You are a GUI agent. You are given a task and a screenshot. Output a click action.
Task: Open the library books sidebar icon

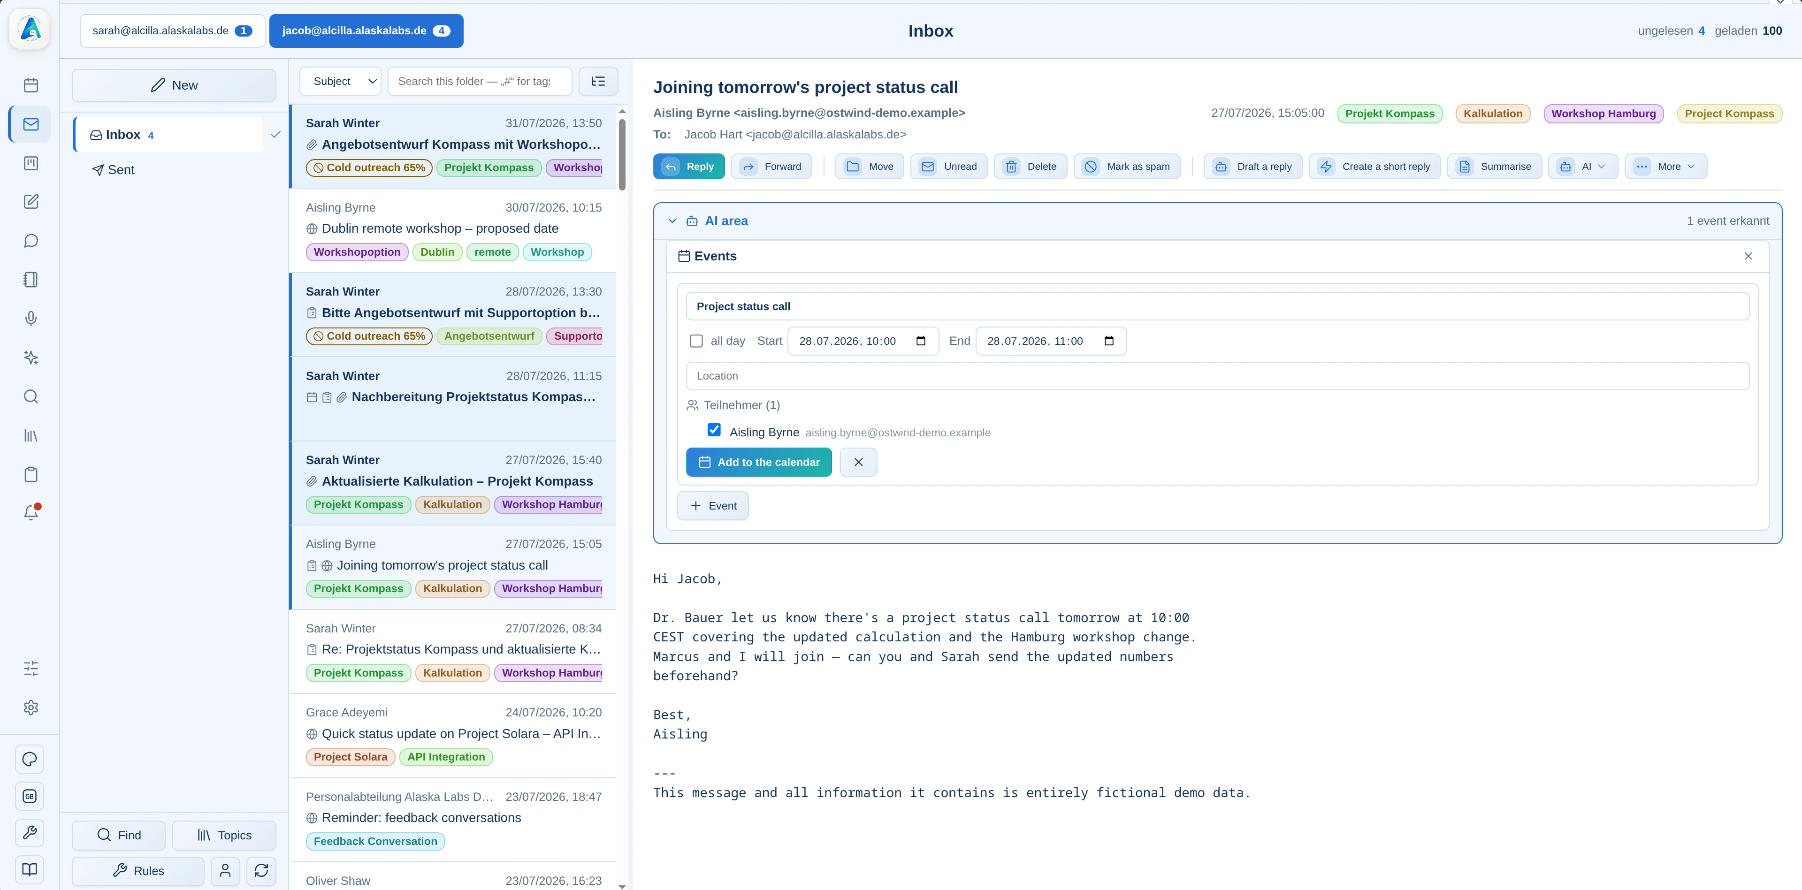click(31, 435)
